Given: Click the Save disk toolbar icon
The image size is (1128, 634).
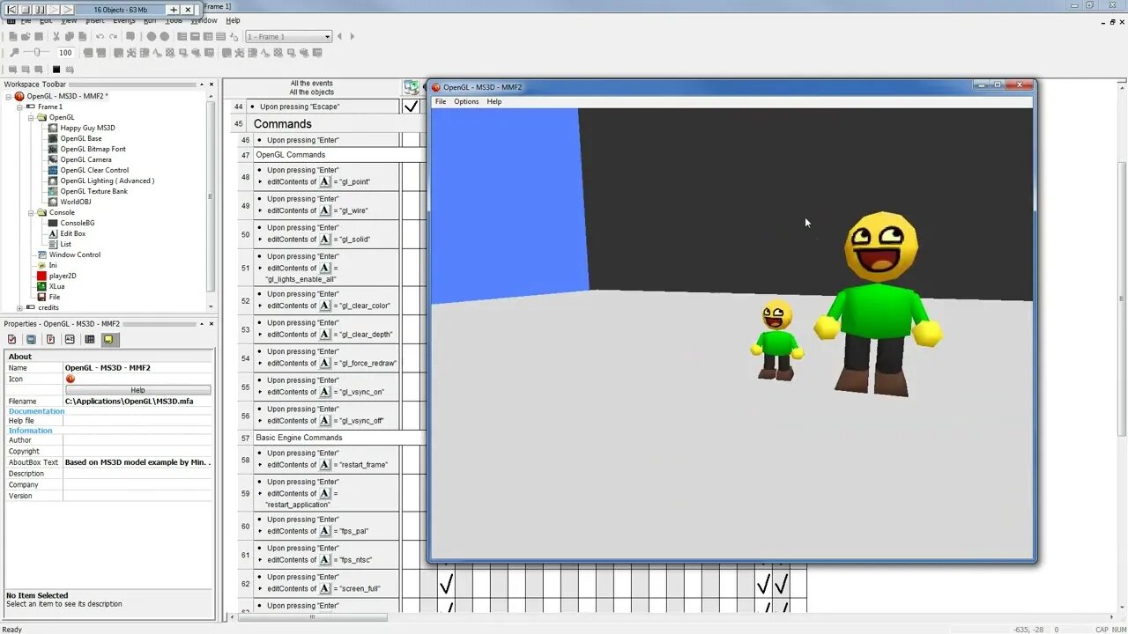Looking at the screenshot, I should pos(39,36).
